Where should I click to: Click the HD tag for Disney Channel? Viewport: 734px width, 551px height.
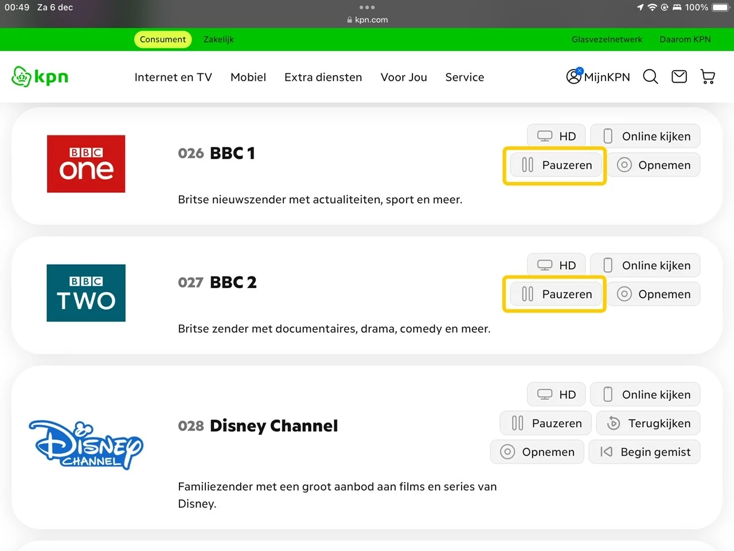coord(556,394)
